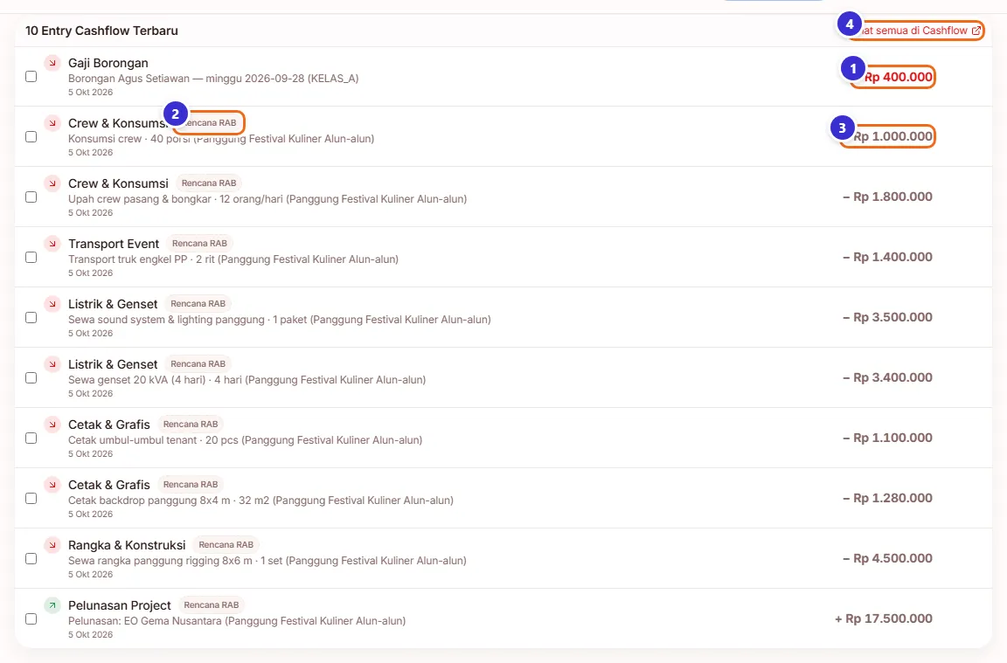This screenshot has width=1007, height=663.
Task: Click the red expense arrow icon beside Gaji Borongan
Action: pos(52,63)
